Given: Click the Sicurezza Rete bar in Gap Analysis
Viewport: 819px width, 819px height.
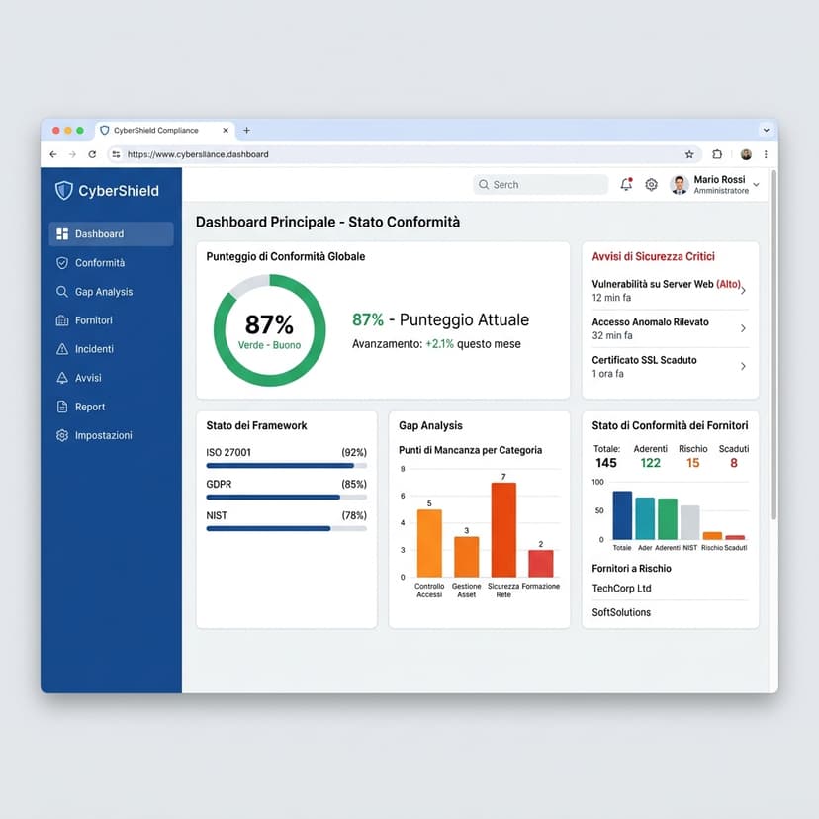Looking at the screenshot, I should [x=503, y=529].
